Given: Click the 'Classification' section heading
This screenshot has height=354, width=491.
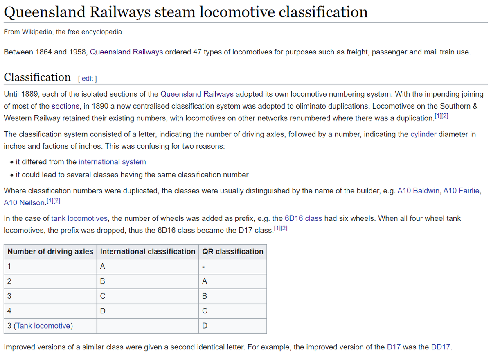Looking at the screenshot, I should (37, 77).
